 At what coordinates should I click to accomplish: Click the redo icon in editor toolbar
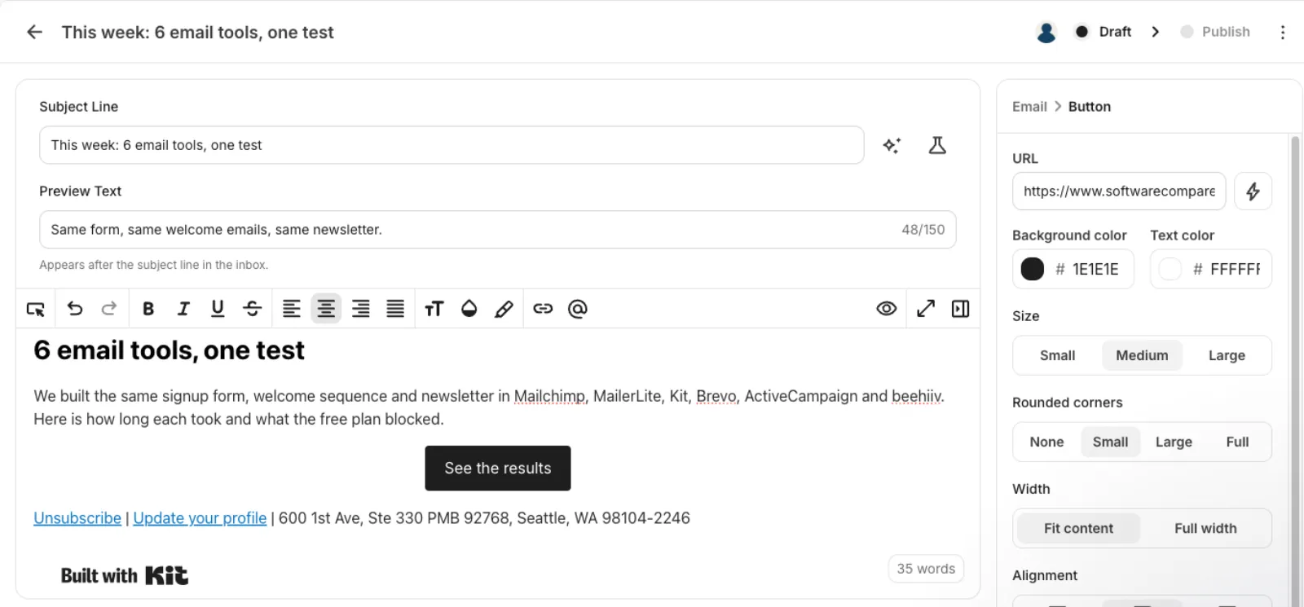point(109,309)
